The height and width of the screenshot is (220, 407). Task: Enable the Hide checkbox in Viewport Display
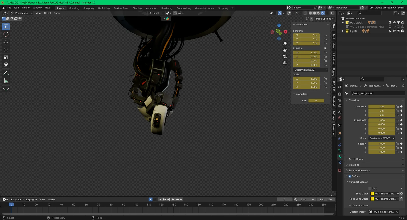coord(370,188)
